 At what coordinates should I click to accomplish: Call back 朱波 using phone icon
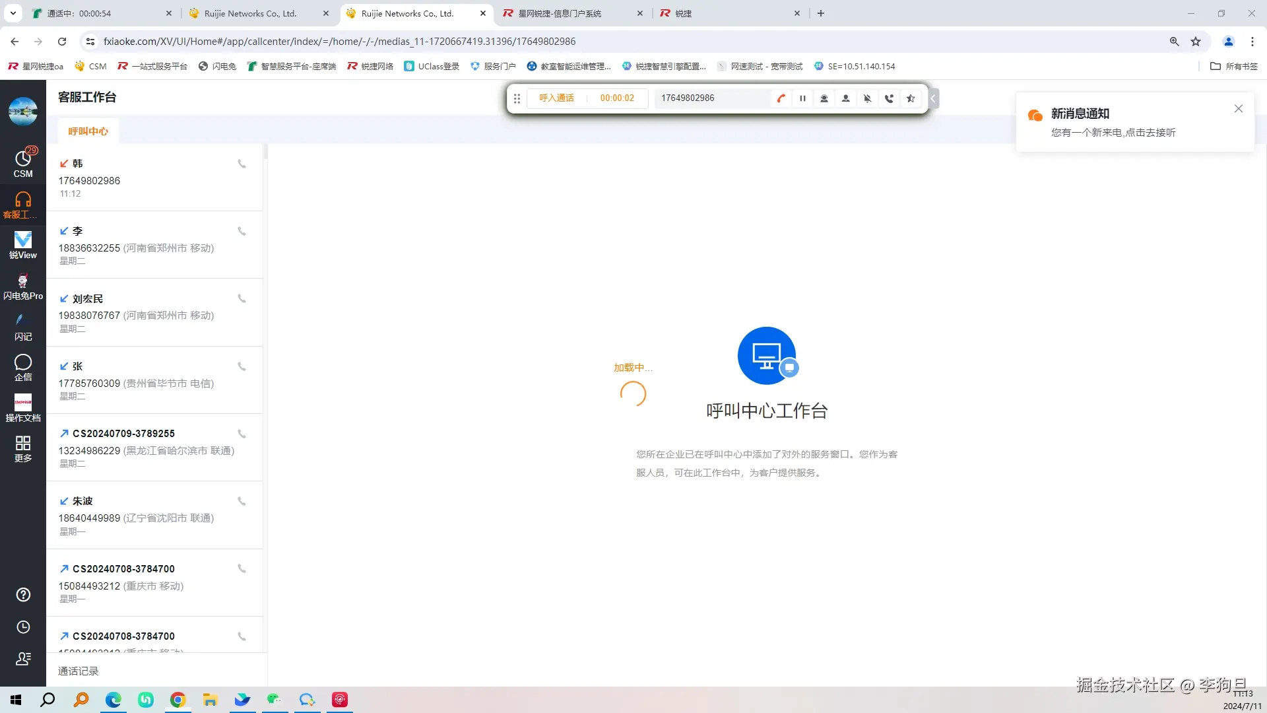click(242, 501)
